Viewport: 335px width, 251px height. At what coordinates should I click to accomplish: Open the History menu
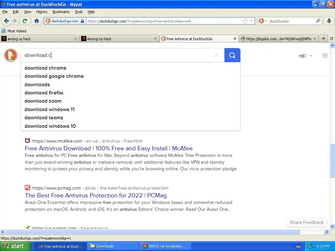[x=42, y=12]
